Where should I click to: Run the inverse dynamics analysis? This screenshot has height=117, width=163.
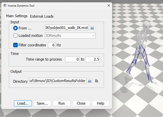pos(62,103)
